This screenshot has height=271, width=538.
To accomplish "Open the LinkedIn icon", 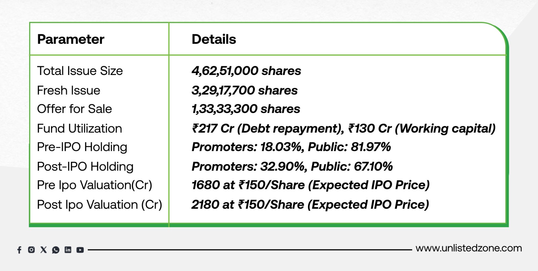I will click(x=68, y=249).
